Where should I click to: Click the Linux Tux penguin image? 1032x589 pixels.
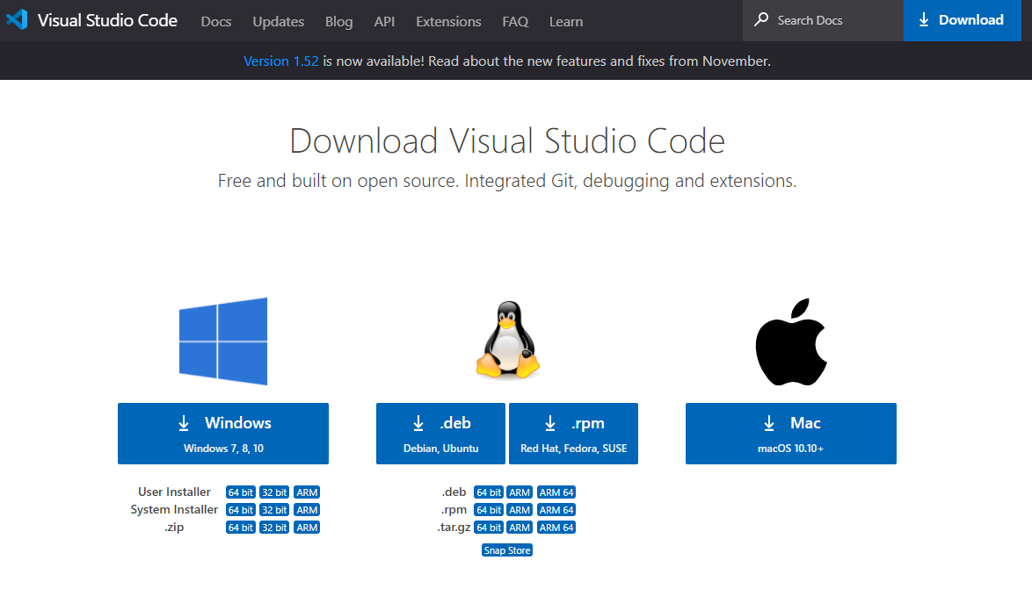pyautogui.click(x=507, y=340)
